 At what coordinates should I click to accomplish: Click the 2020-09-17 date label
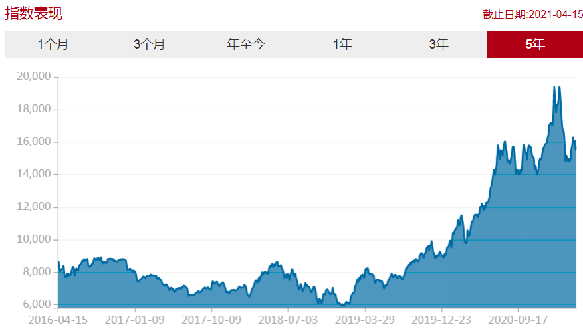[x=518, y=320]
